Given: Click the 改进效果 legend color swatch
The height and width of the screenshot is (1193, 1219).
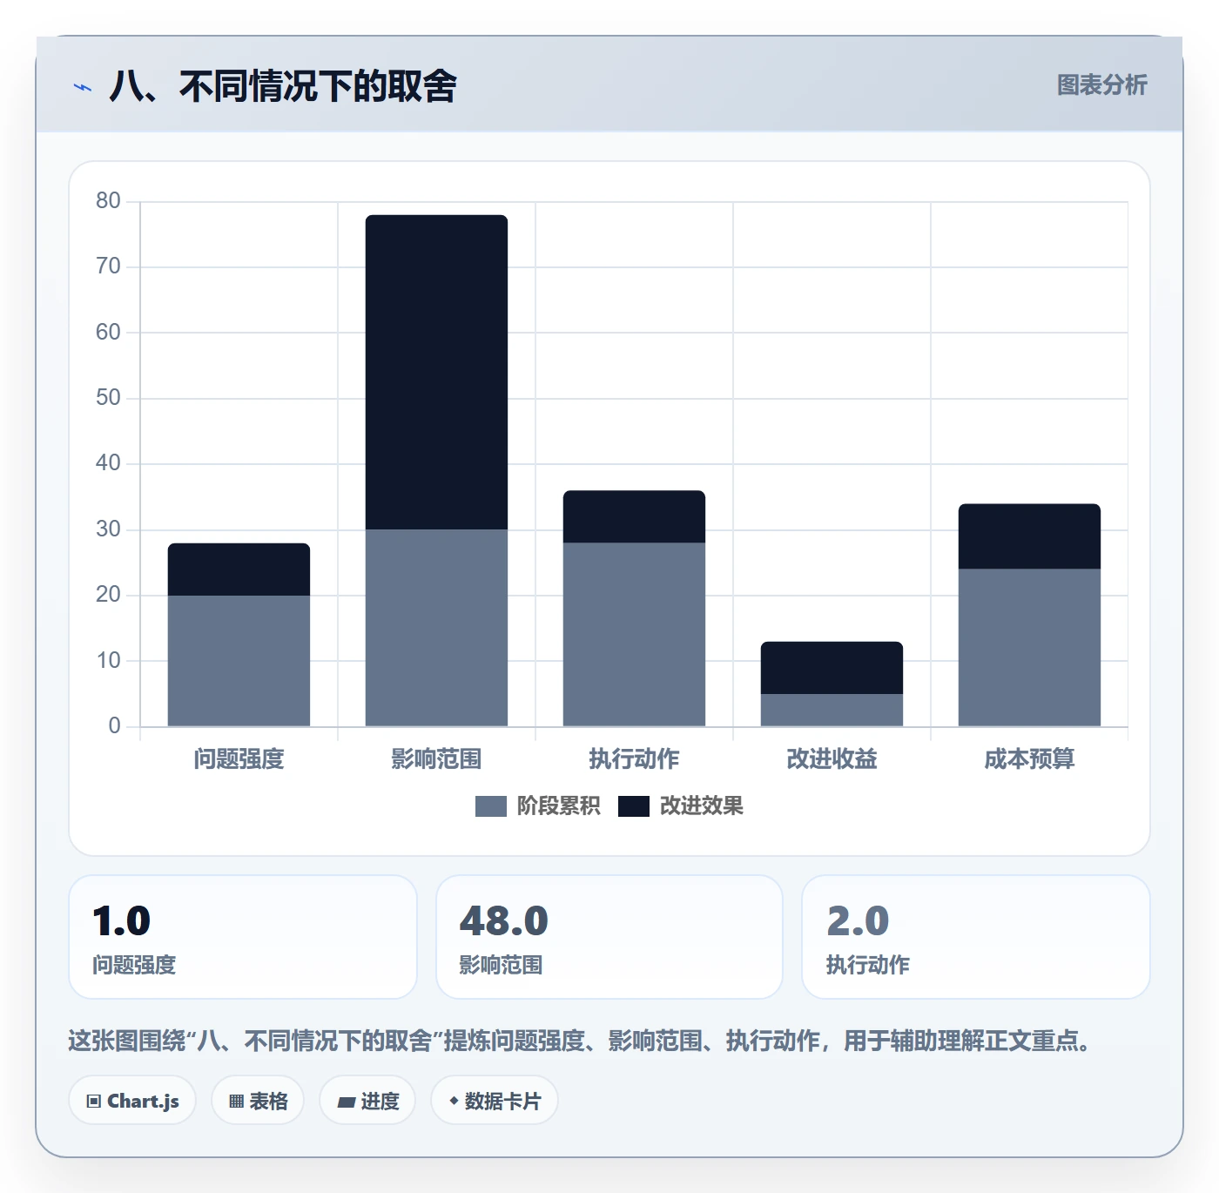Looking at the screenshot, I should coord(634,806).
